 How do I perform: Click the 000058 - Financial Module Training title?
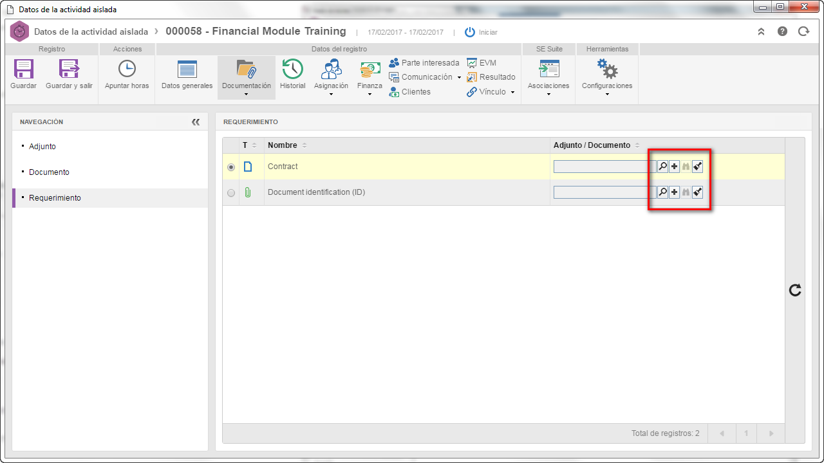coord(256,32)
